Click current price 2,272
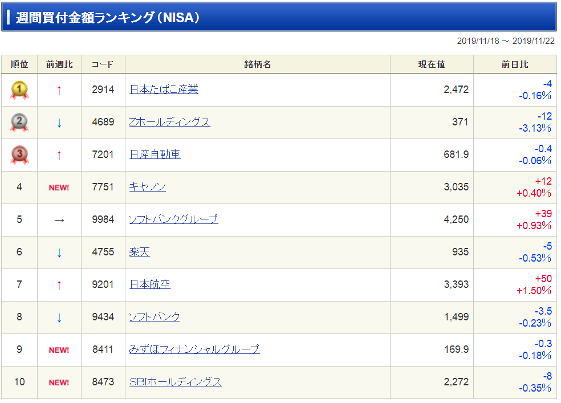The width and height of the screenshot is (561, 403). (456, 382)
